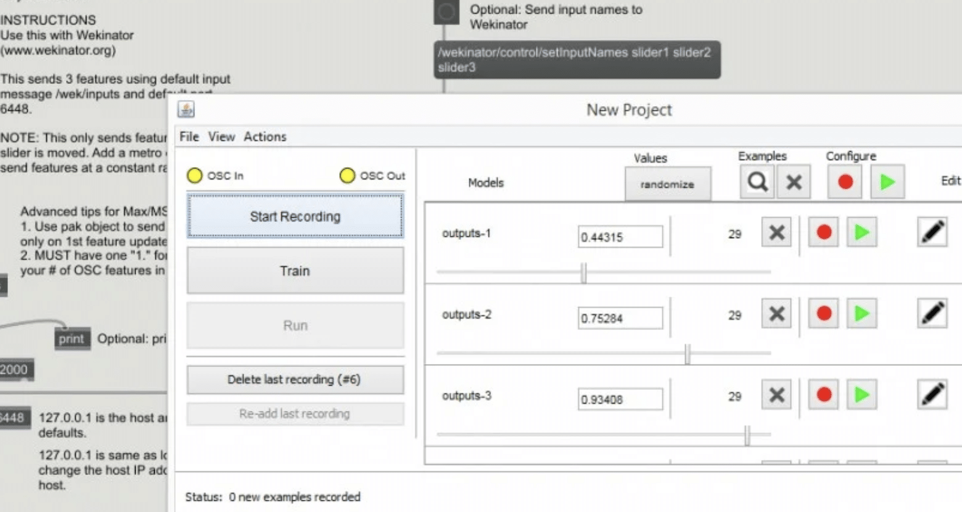Click the Start Recording button
Image resolution: width=962 pixels, height=512 pixels.
(295, 216)
